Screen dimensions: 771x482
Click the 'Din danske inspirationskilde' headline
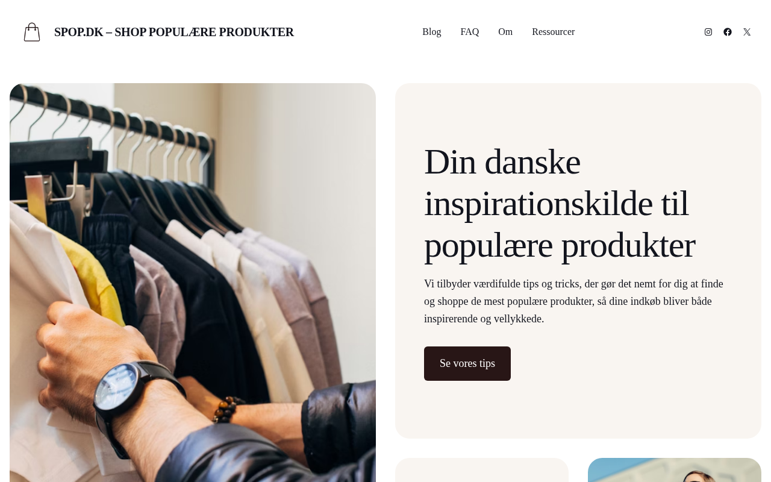[x=560, y=203]
